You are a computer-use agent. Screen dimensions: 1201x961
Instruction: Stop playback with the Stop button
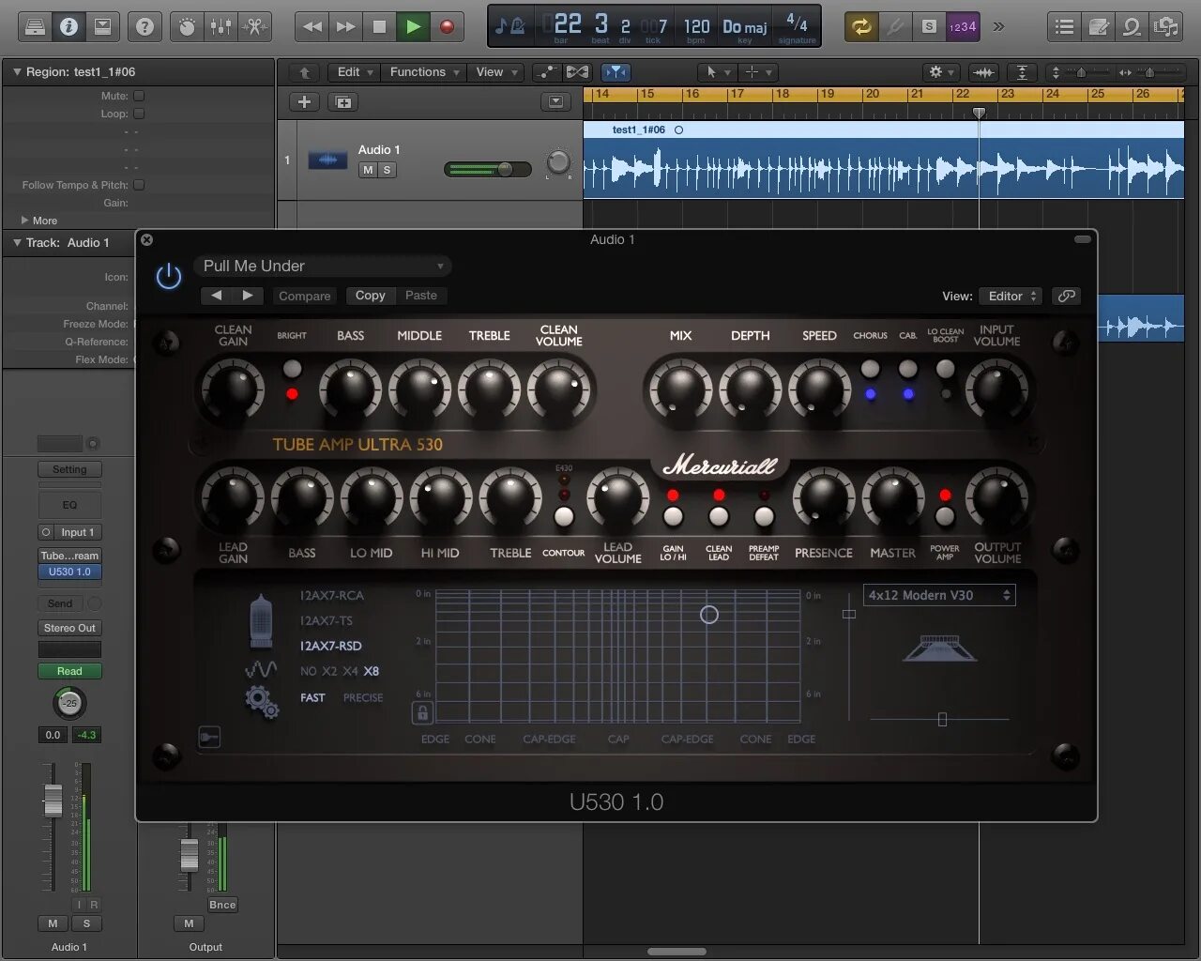coord(380,26)
